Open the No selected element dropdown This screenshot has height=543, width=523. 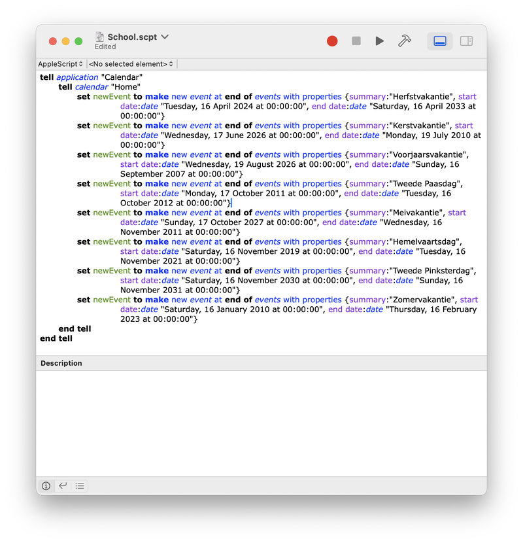coord(131,64)
